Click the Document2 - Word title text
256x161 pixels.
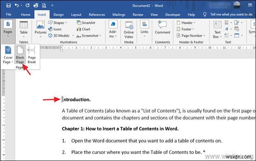(147, 6)
